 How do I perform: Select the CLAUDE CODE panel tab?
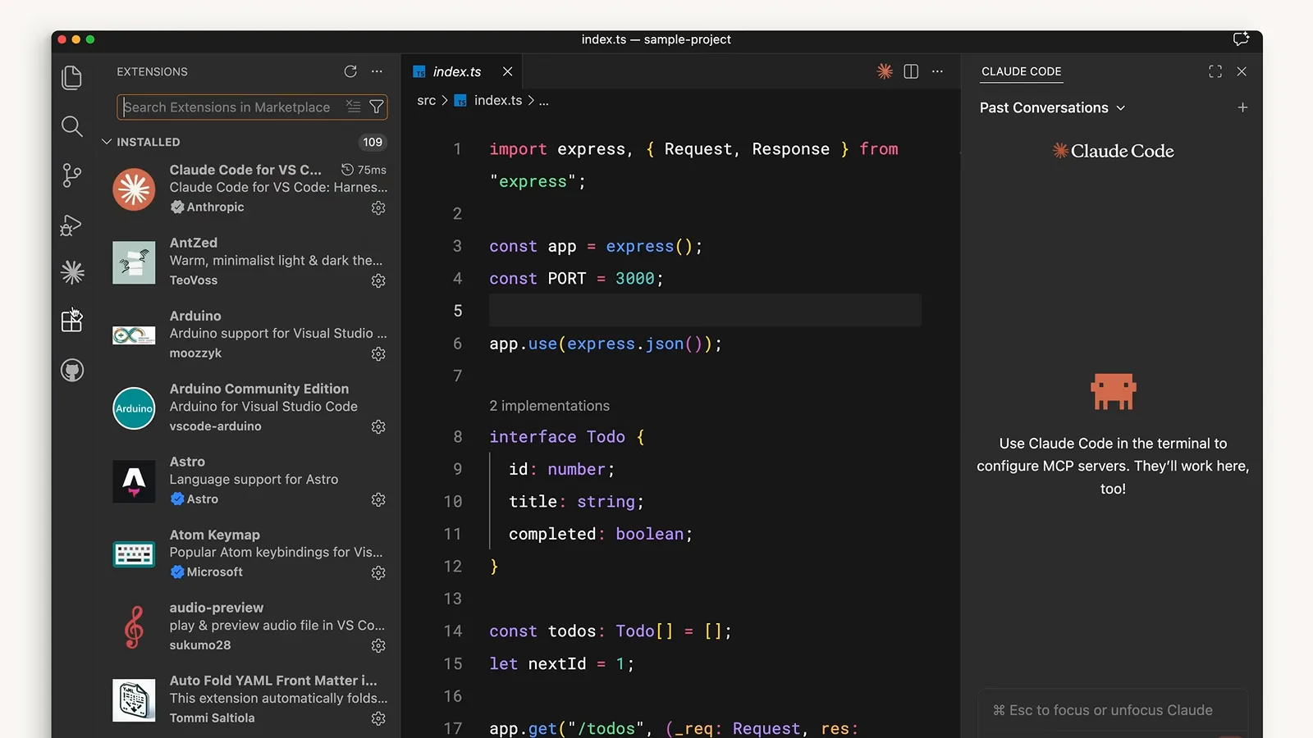pos(1021,71)
